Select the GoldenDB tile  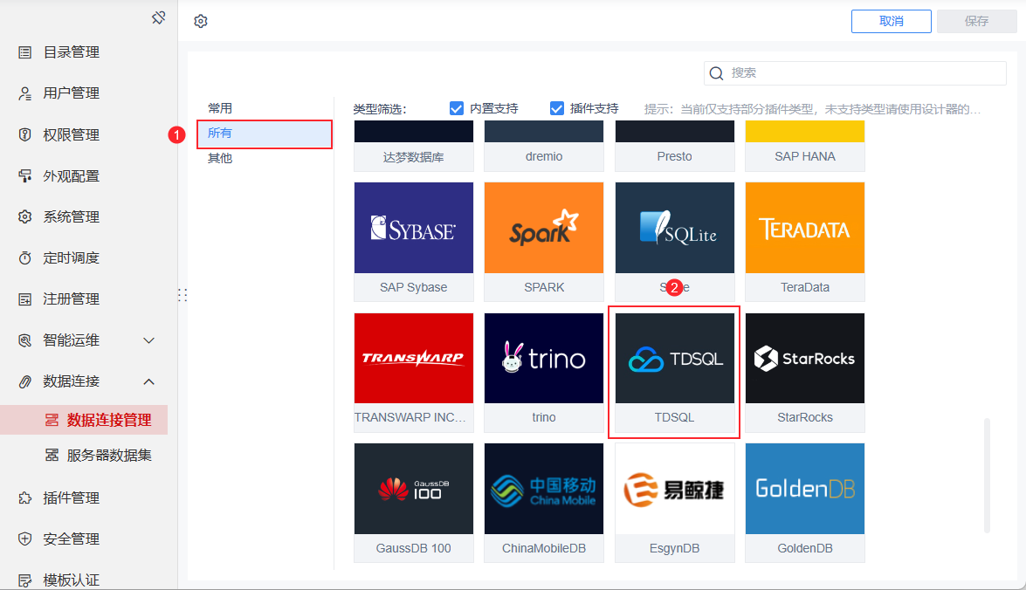pyautogui.click(x=805, y=503)
